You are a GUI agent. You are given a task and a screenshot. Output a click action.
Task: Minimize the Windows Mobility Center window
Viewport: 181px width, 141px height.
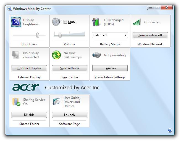point(151,8)
